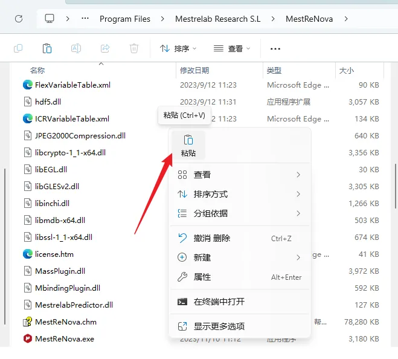The image size is (398, 359).
Task: Click the paste clipboard toolbar icon
Action: [47, 48]
